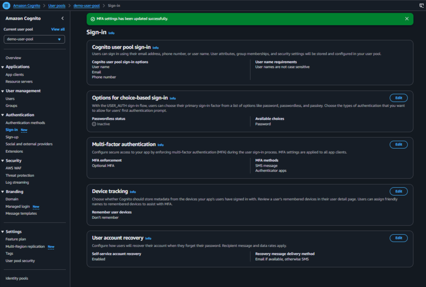Select Sign-in in the sidebar

[12, 130]
